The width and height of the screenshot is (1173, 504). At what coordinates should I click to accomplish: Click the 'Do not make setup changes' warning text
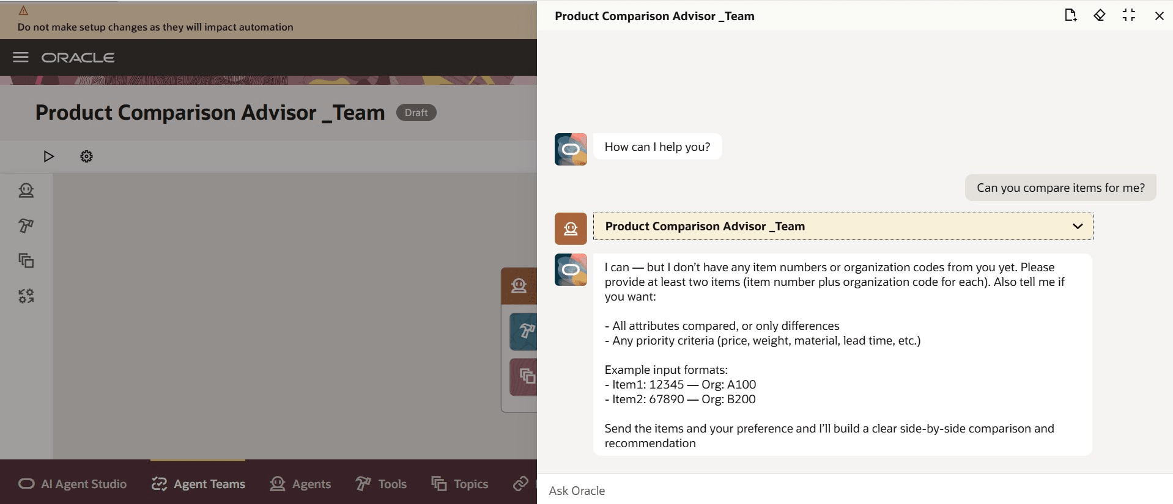click(x=155, y=27)
